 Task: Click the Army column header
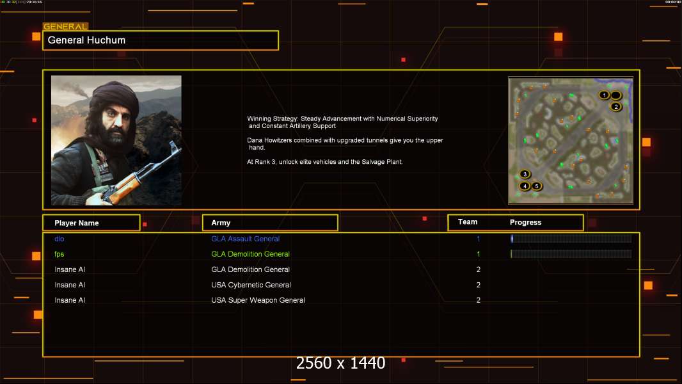coord(270,223)
